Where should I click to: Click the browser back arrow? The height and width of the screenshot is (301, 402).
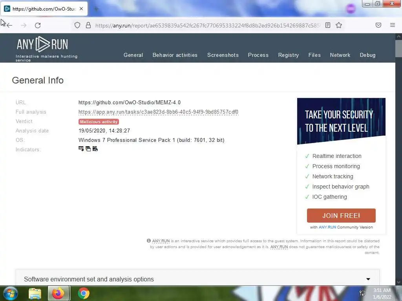point(9,25)
